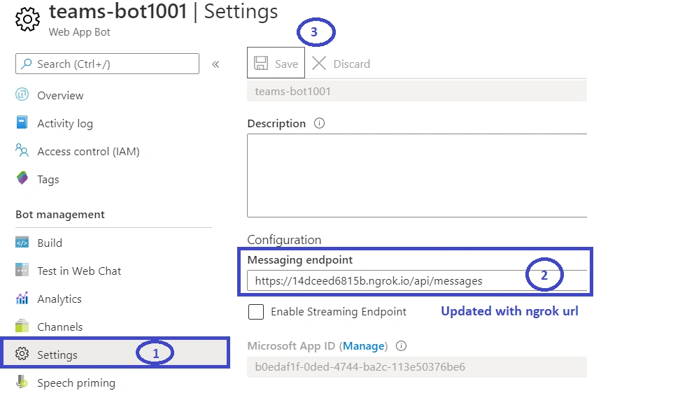Click into the Description text area
The height and width of the screenshot is (393, 694).
coord(417,176)
